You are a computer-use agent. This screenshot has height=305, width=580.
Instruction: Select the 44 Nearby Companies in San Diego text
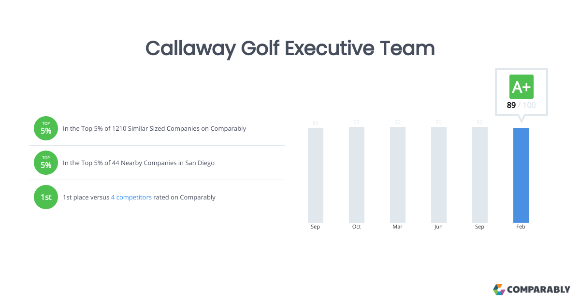[139, 163]
